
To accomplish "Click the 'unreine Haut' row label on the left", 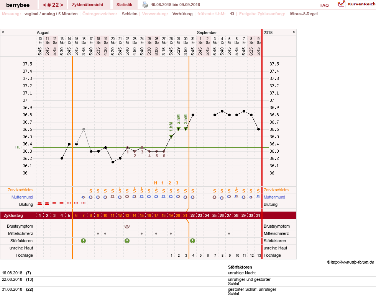I will click(x=21, y=248).
